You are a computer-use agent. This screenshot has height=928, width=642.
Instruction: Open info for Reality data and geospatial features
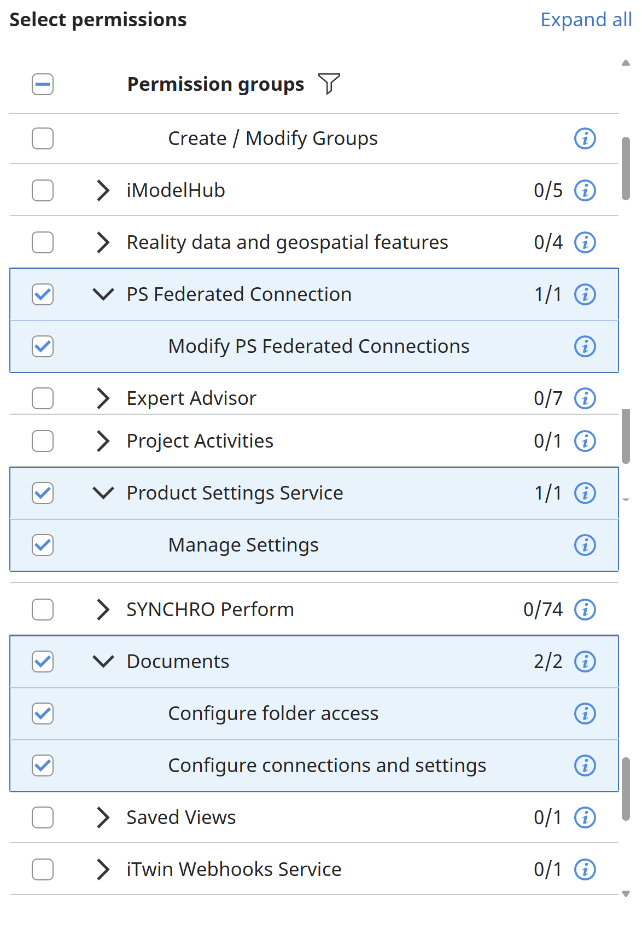point(585,242)
